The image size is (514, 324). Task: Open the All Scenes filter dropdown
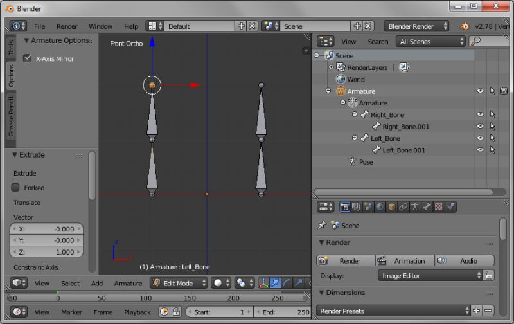coord(430,42)
